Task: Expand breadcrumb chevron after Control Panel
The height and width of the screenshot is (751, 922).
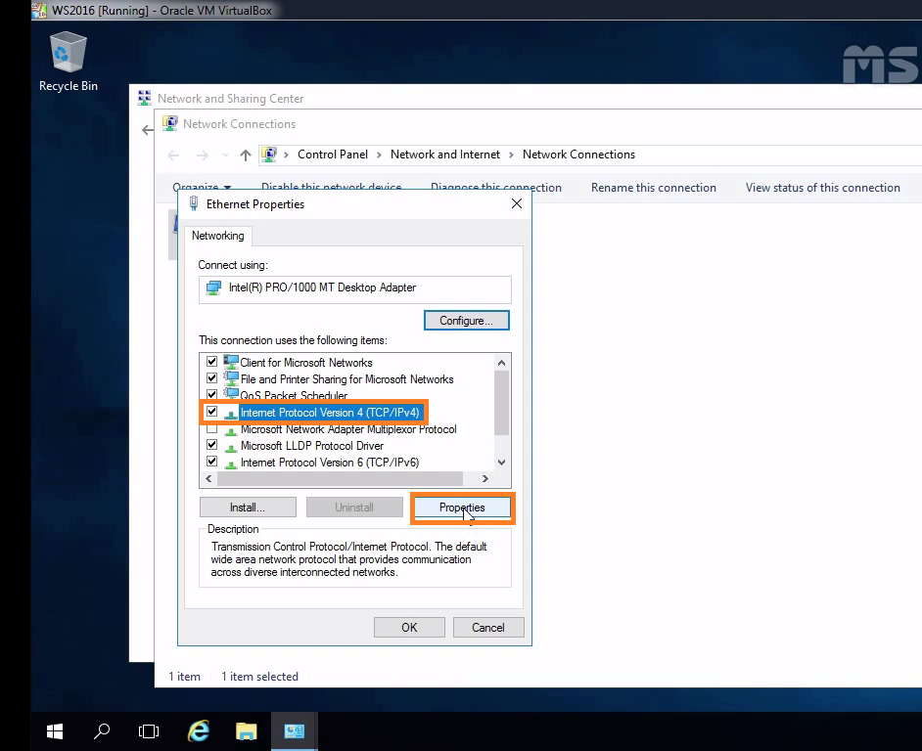Action: [x=379, y=155]
